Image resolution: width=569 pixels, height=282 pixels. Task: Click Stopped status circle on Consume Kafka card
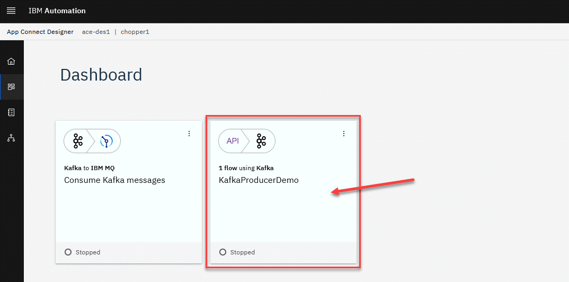(x=68, y=252)
